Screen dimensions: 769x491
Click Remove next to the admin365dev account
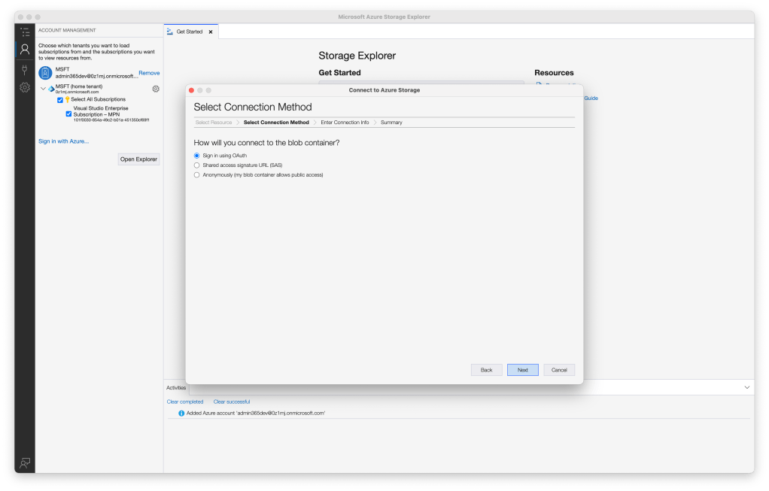pyautogui.click(x=148, y=72)
